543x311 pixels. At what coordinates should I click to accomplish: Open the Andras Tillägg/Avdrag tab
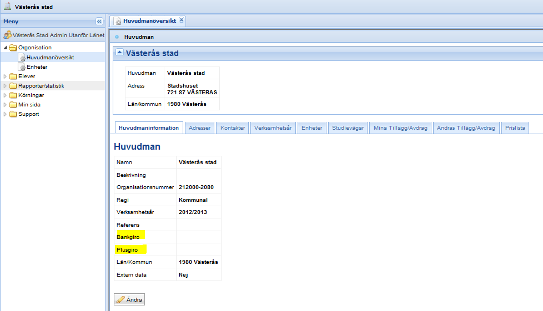click(x=466, y=128)
